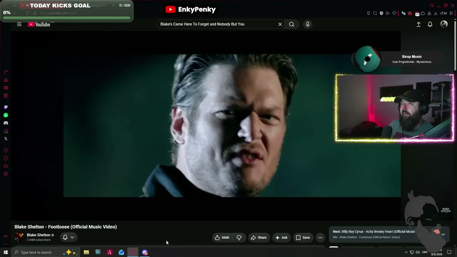457x257 pixels.
Task: Click the Windows taskbar search box
Action: 45,252
